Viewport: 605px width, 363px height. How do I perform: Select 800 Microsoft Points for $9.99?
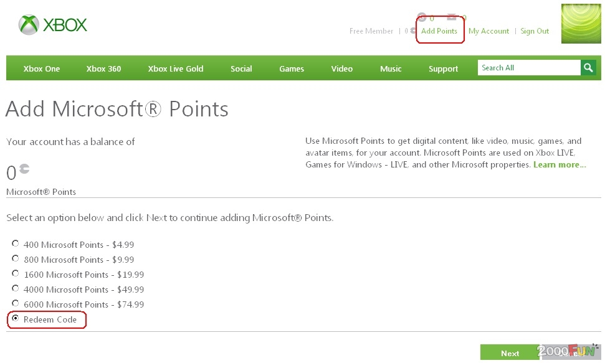pos(16,258)
